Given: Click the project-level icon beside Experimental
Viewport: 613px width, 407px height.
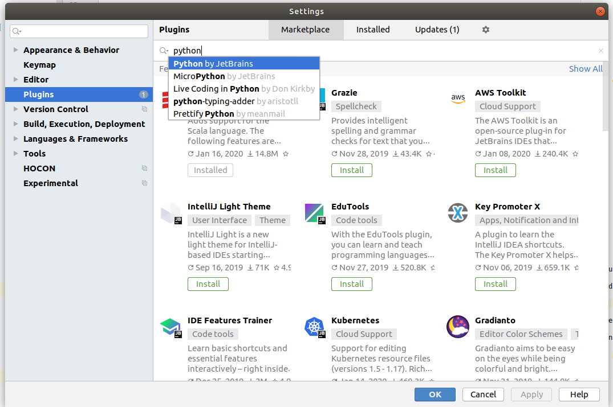Looking at the screenshot, I should tap(145, 183).
